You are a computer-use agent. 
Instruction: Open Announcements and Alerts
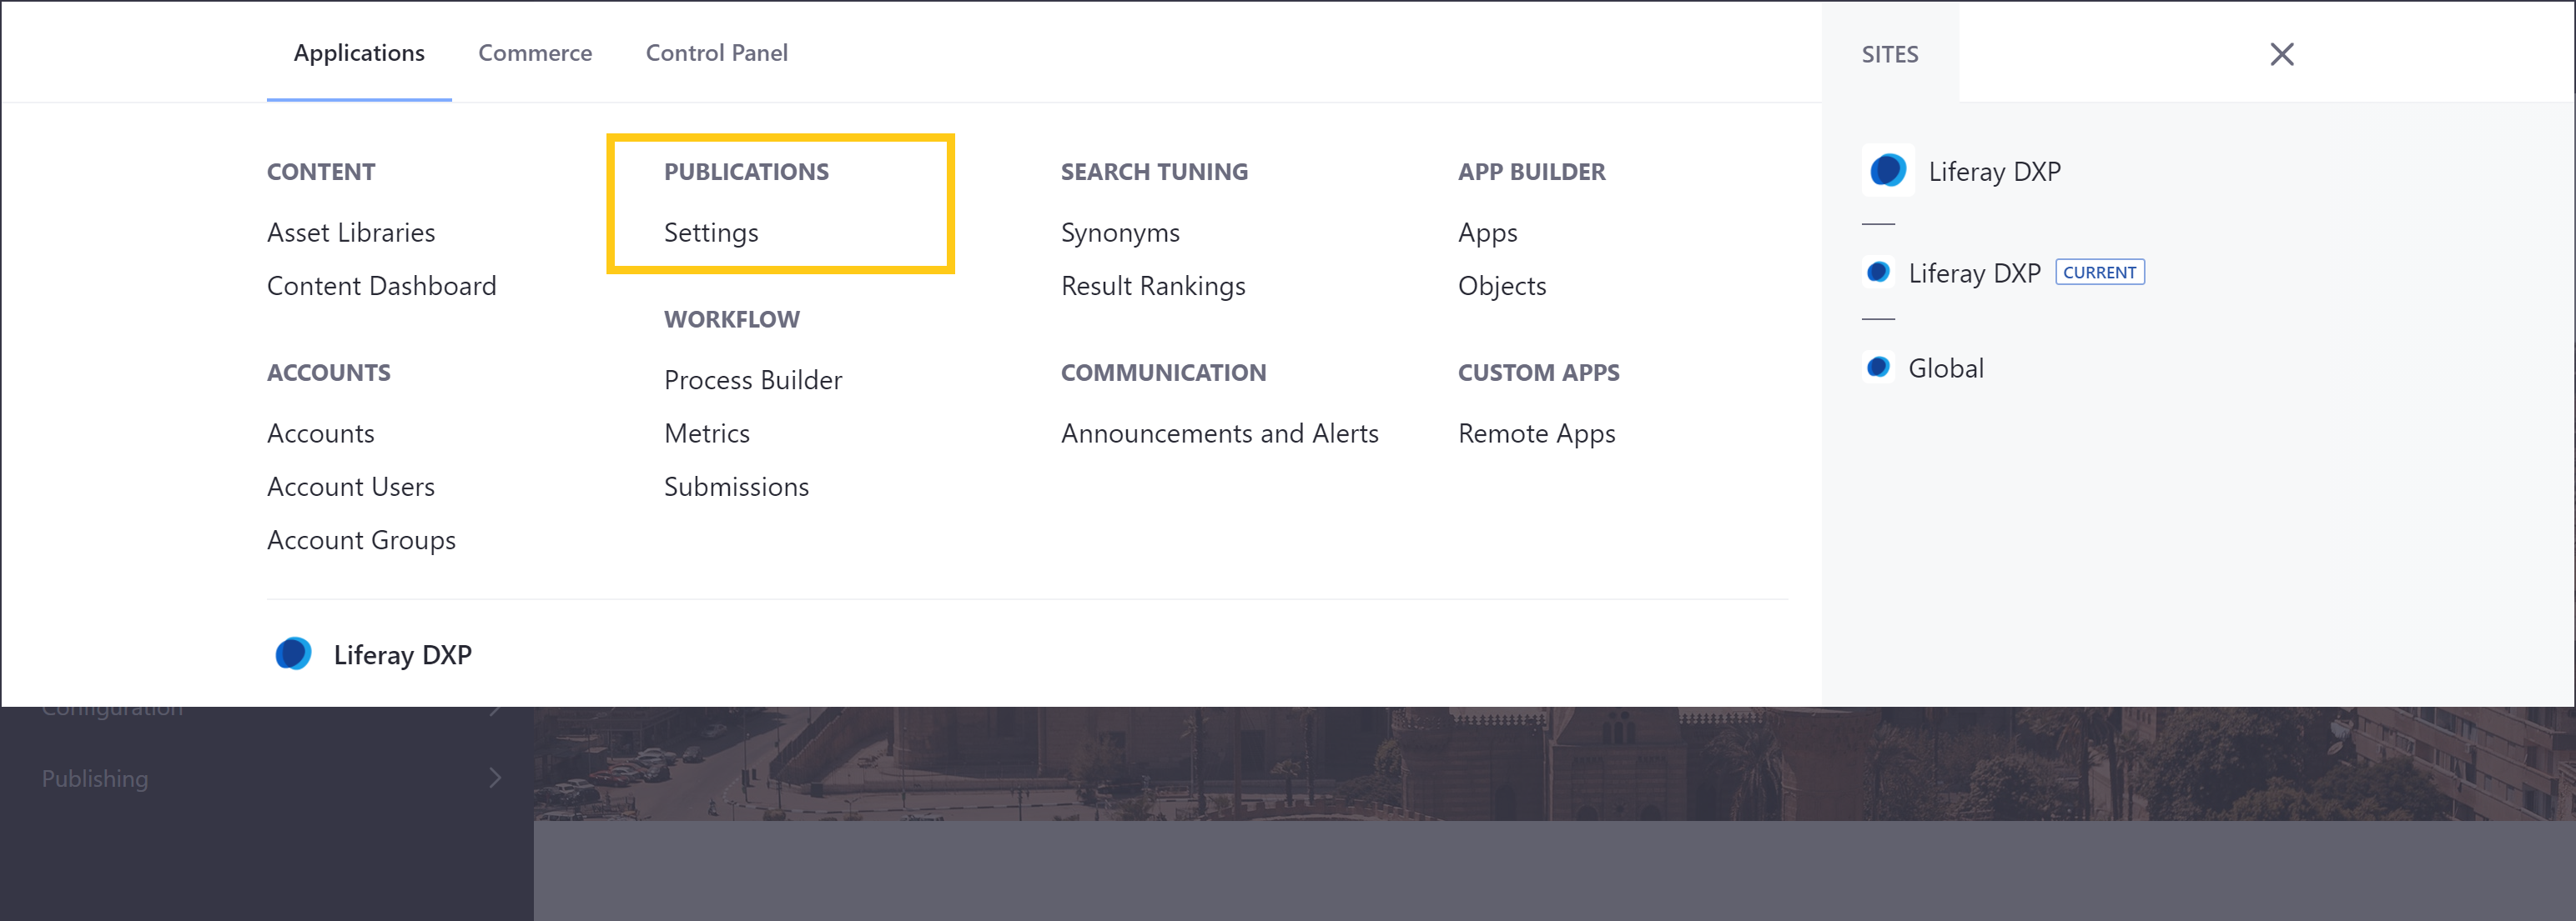click(1219, 433)
